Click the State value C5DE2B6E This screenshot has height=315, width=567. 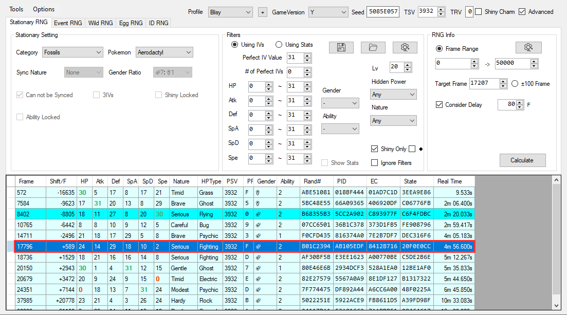416,257
